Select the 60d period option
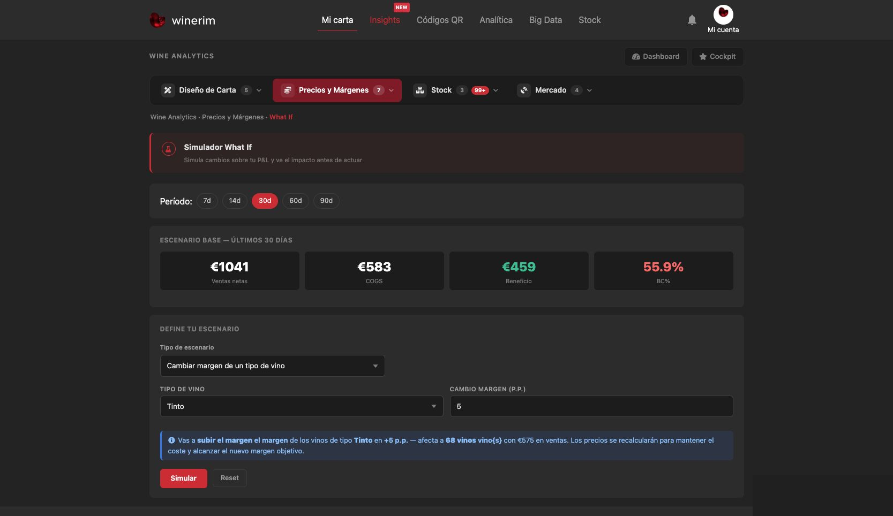 (x=296, y=201)
